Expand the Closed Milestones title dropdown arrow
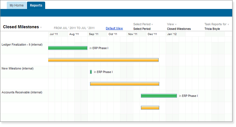The width and height of the screenshot is (236, 127). [x=41, y=27]
